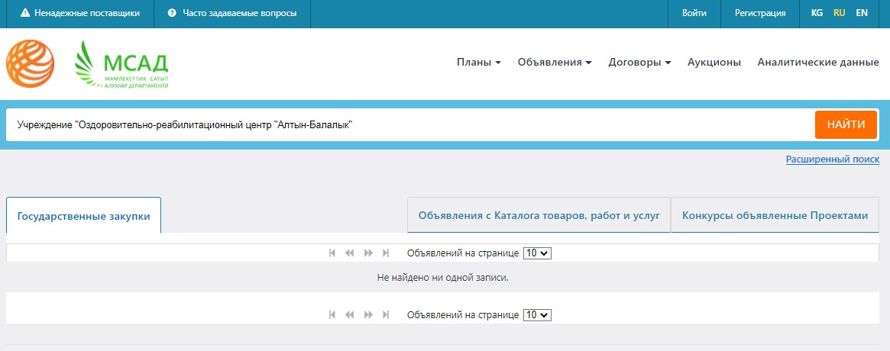The image size is (890, 351).
Task: Click the search field with institution name
Action: [409, 124]
